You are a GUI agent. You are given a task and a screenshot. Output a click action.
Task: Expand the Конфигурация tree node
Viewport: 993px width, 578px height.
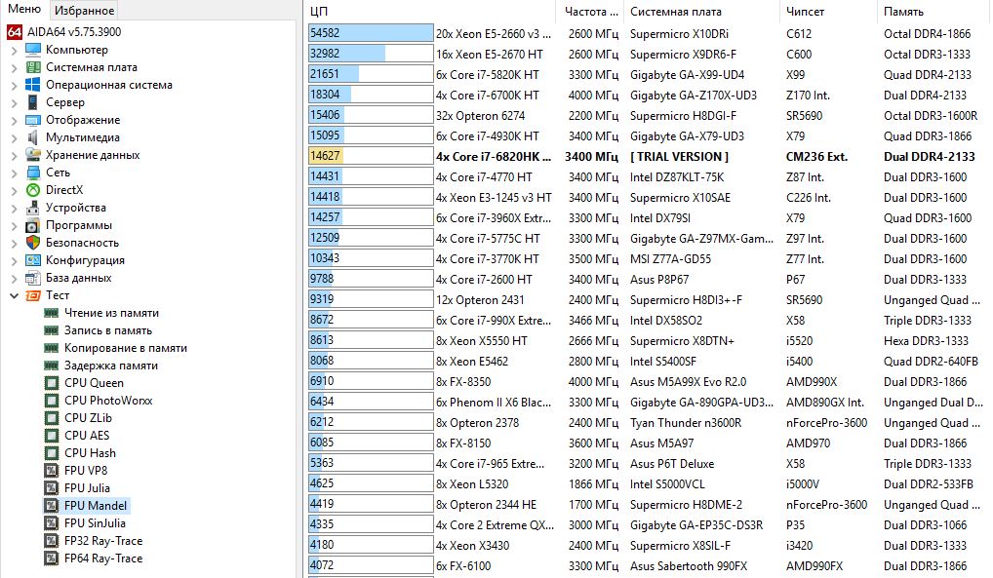tap(14, 261)
